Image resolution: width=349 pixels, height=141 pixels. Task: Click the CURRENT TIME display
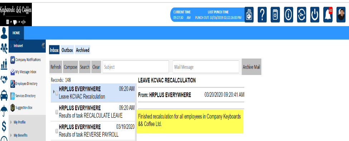pos(182,15)
